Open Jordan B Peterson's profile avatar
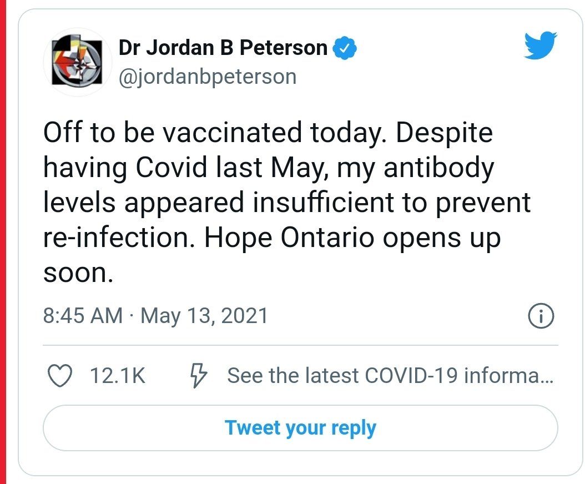 pyautogui.click(x=74, y=62)
